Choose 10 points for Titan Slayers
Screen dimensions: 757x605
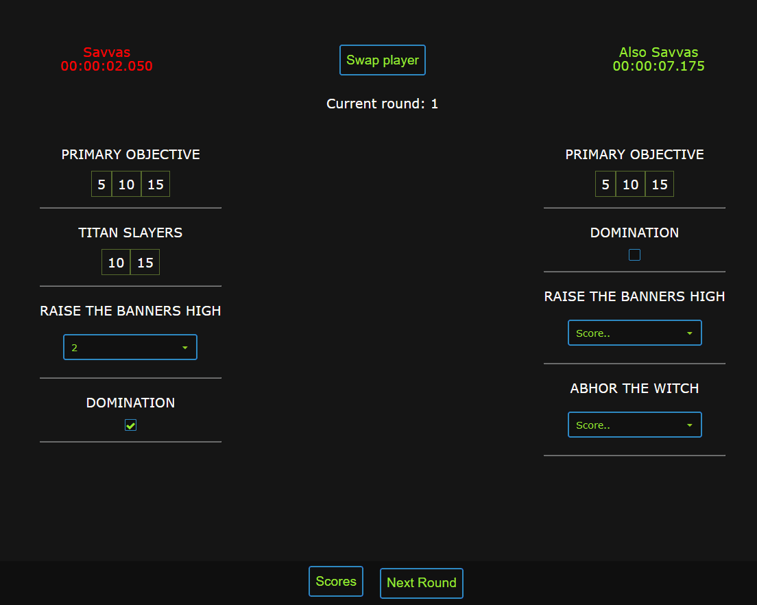pyautogui.click(x=116, y=262)
